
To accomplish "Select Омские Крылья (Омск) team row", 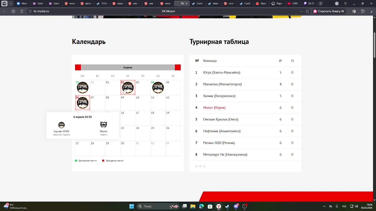I will (245, 119).
